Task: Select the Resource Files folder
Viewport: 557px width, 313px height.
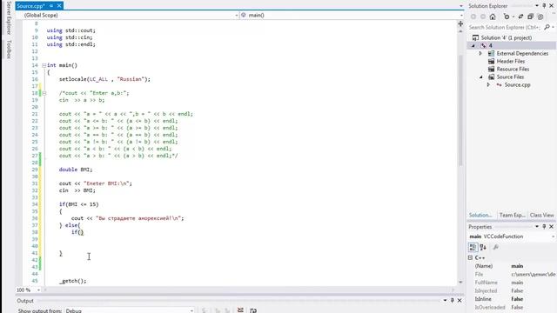Action: [x=513, y=69]
